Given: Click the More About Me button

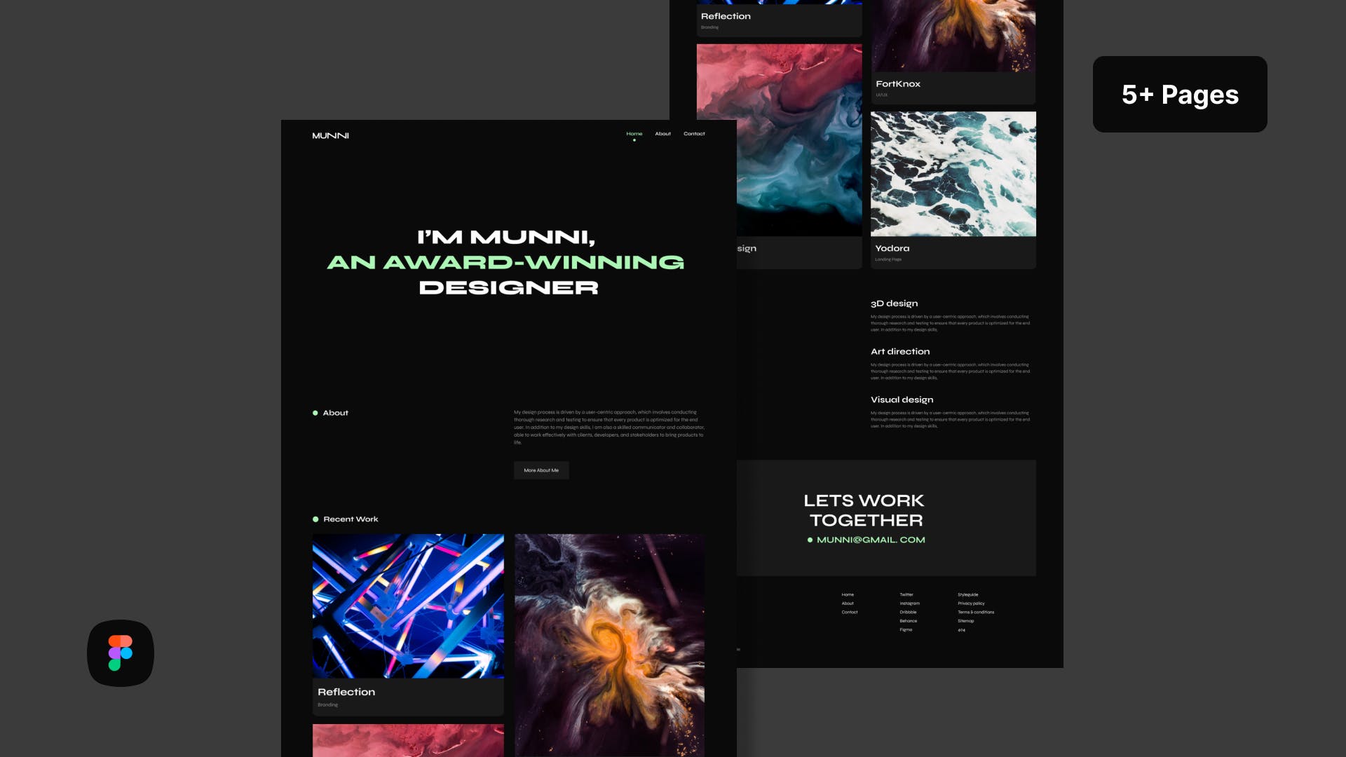Looking at the screenshot, I should (x=541, y=470).
